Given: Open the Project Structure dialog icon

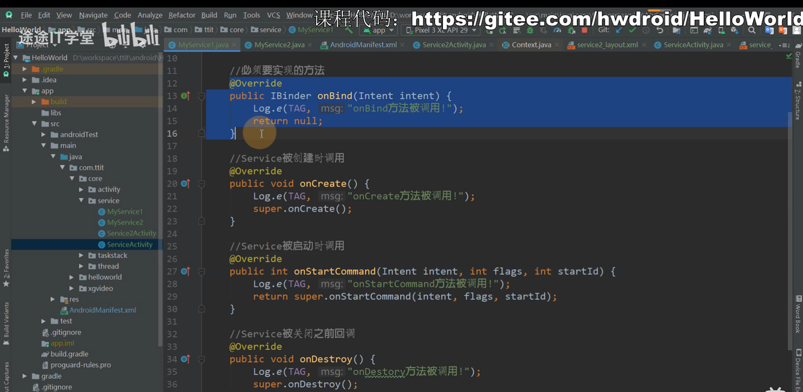Looking at the screenshot, I should (676, 29).
